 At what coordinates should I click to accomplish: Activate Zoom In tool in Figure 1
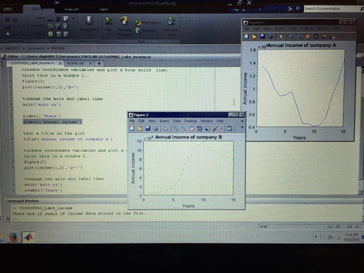tap(291, 36)
